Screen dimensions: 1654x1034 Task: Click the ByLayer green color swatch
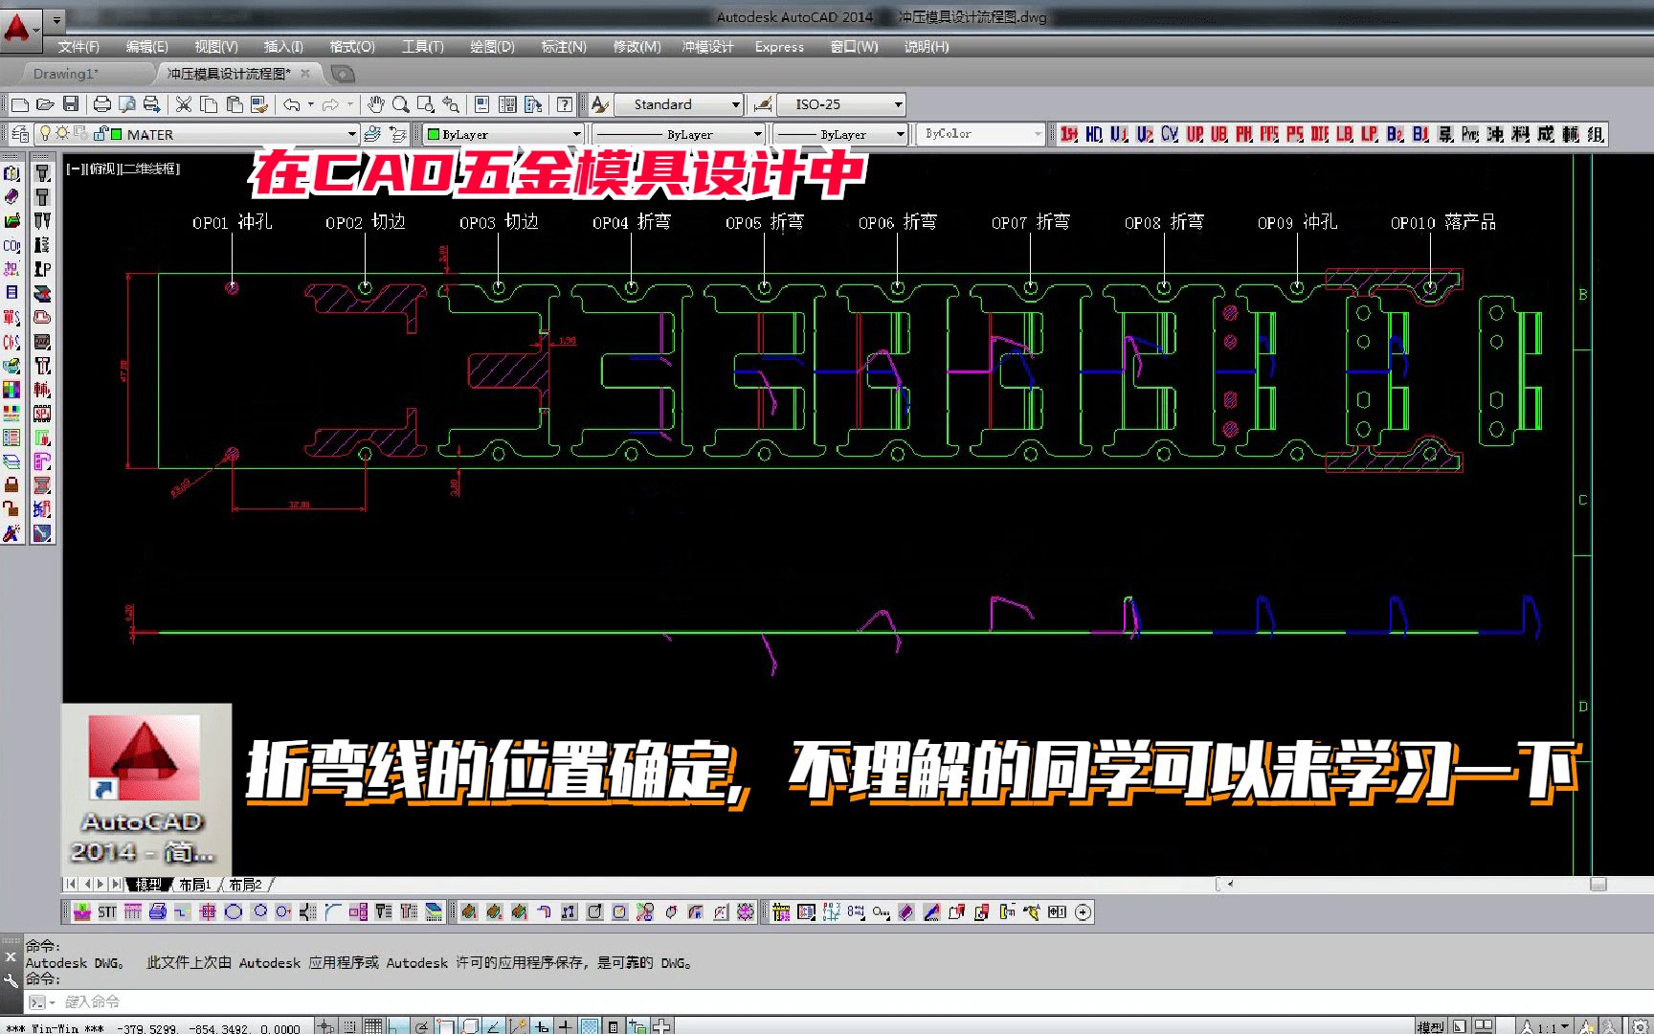(432, 134)
